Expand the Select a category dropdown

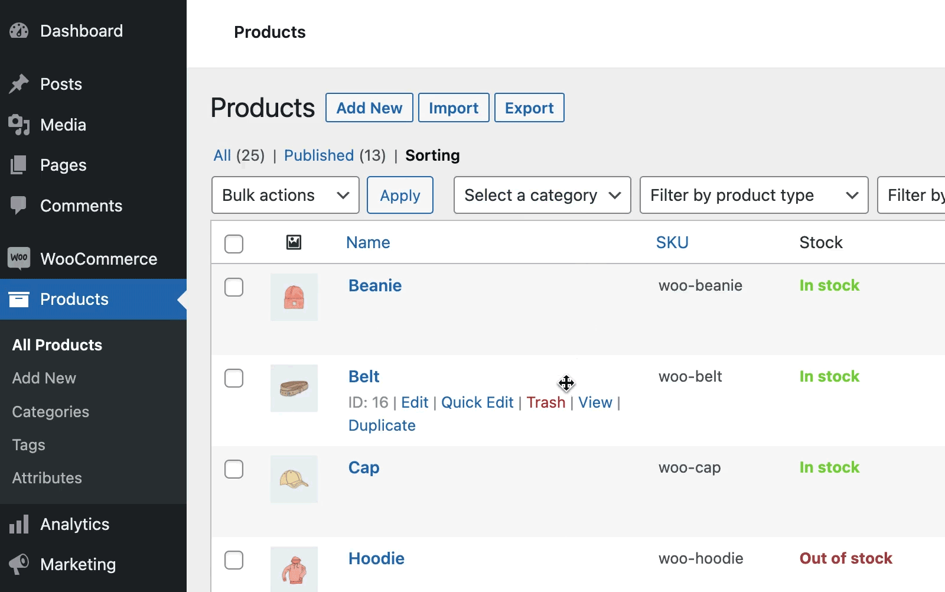pos(542,195)
